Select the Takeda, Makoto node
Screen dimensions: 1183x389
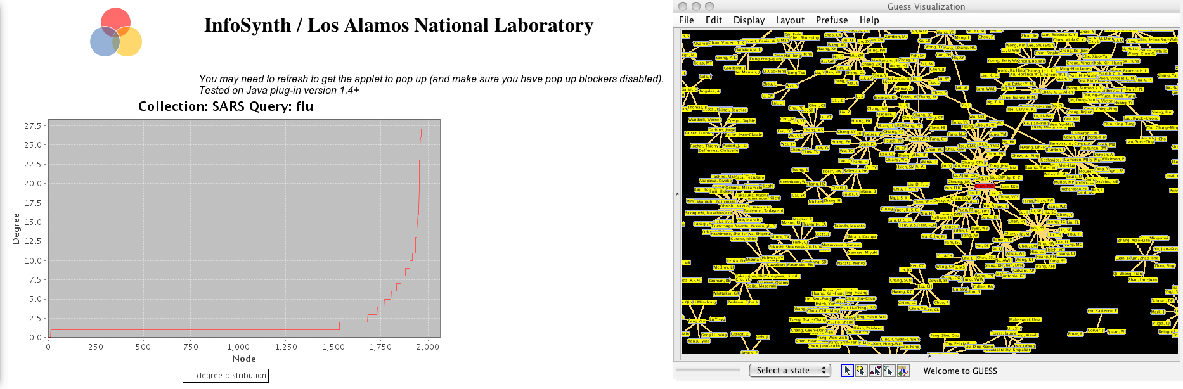point(850,226)
